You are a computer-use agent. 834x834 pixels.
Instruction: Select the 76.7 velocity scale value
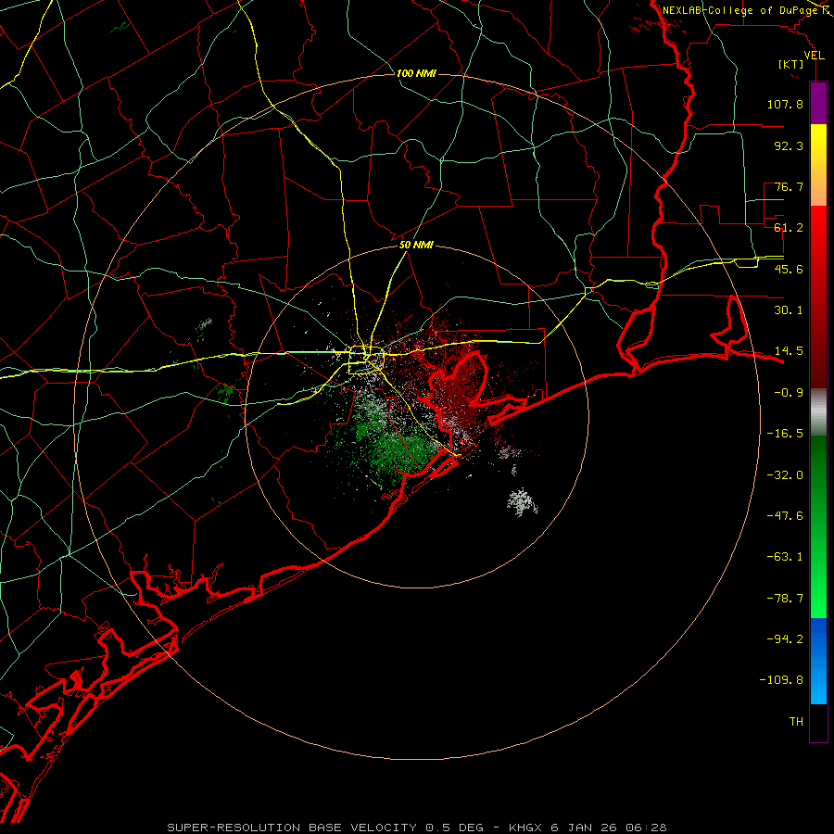click(789, 186)
